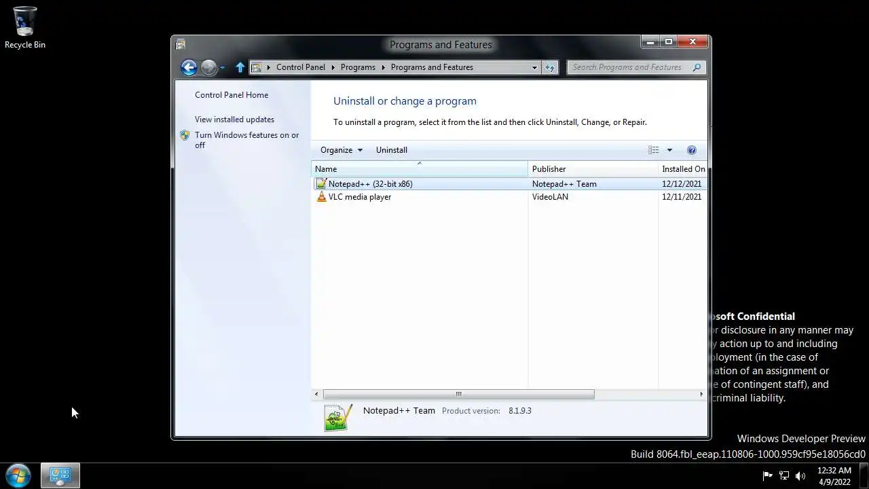Open Turn Windows features on or off
The height and width of the screenshot is (489, 869).
247,140
